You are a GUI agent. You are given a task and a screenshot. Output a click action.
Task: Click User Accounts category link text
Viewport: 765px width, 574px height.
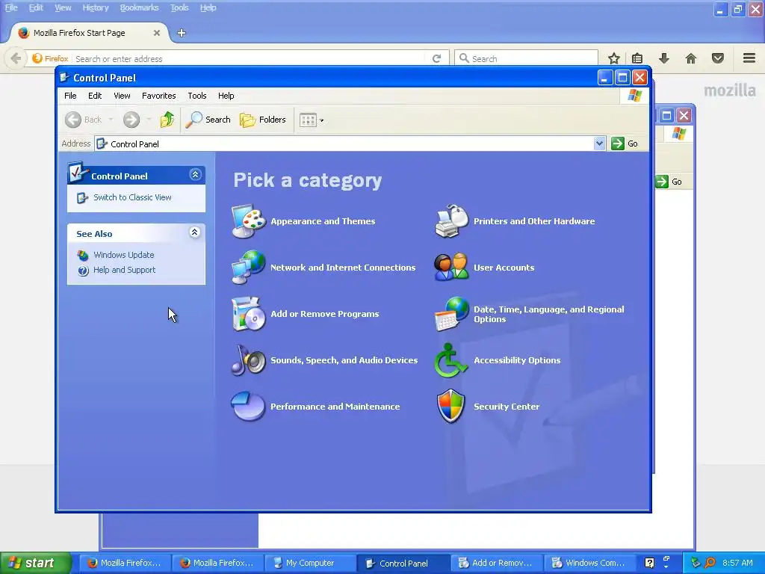[x=504, y=267]
